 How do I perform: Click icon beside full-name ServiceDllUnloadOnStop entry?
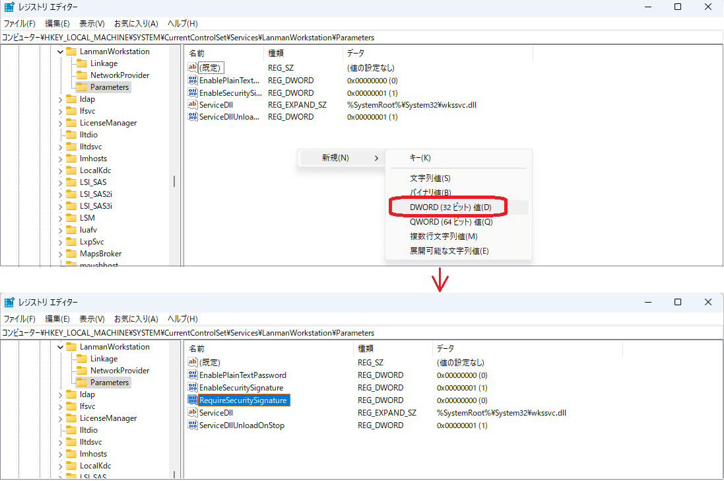click(193, 425)
